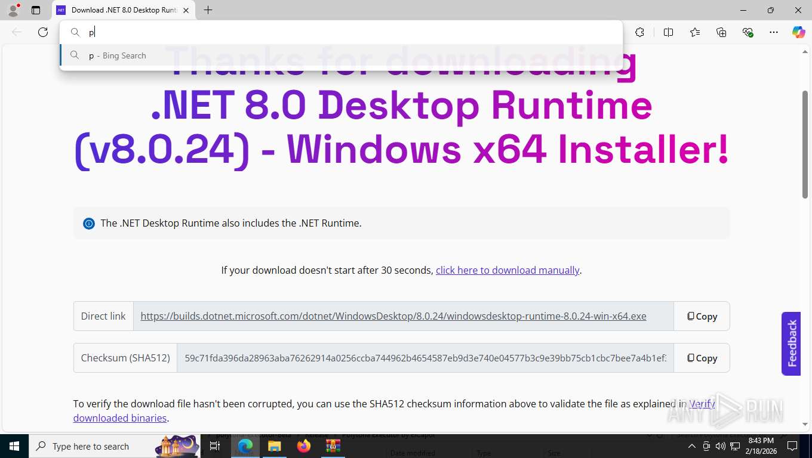Open the Edge profile icon
The height and width of the screenshot is (458, 812).
(13, 10)
